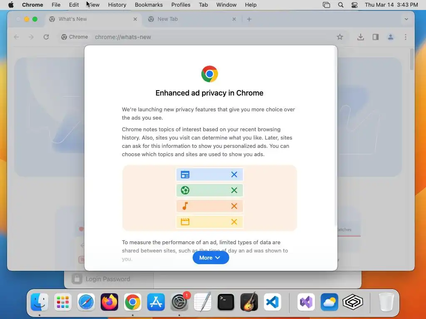The height and width of the screenshot is (319, 426).
Task: Open TextEdit from the Dock
Action: point(203,302)
